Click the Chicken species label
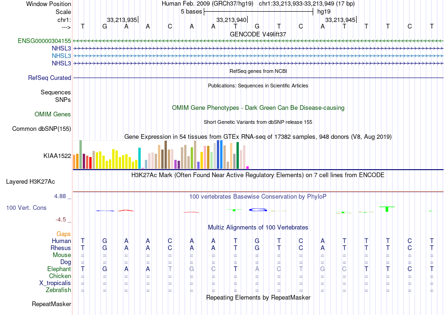444x315 pixels. tap(60, 276)
